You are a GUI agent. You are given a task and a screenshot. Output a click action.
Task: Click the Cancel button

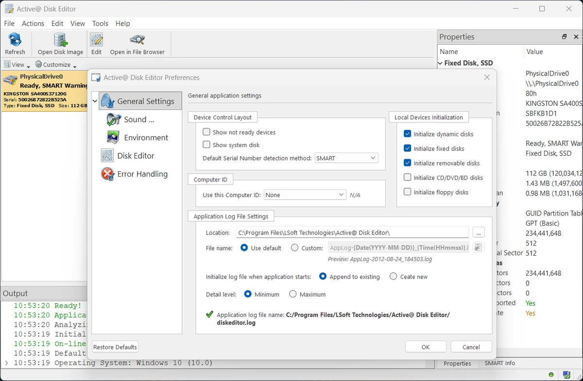[471, 347]
